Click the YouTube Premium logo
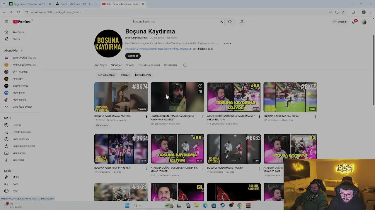This screenshot has height=210, width=375. coord(22,22)
